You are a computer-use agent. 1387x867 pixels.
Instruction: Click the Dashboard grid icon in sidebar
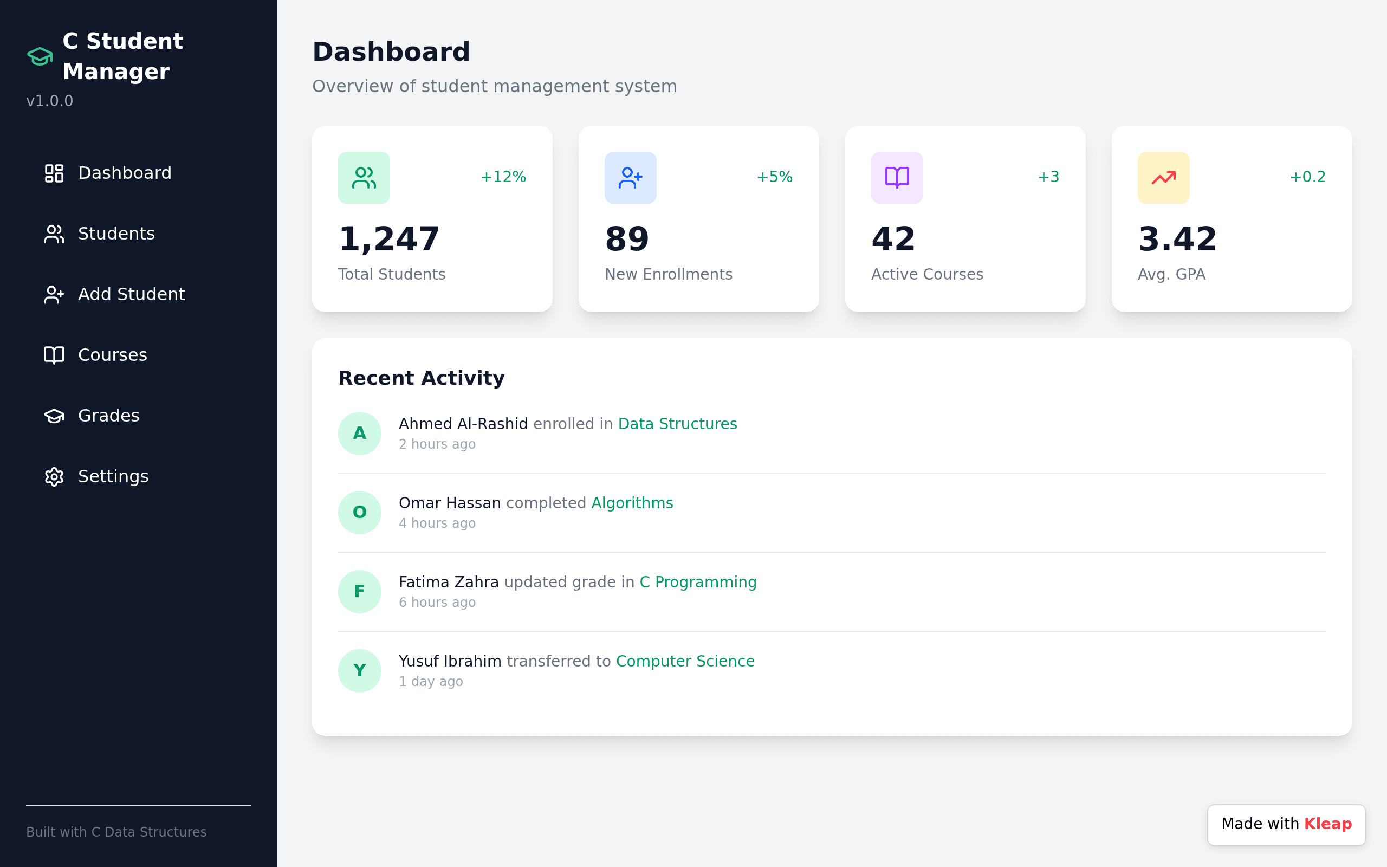click(54, 173)
